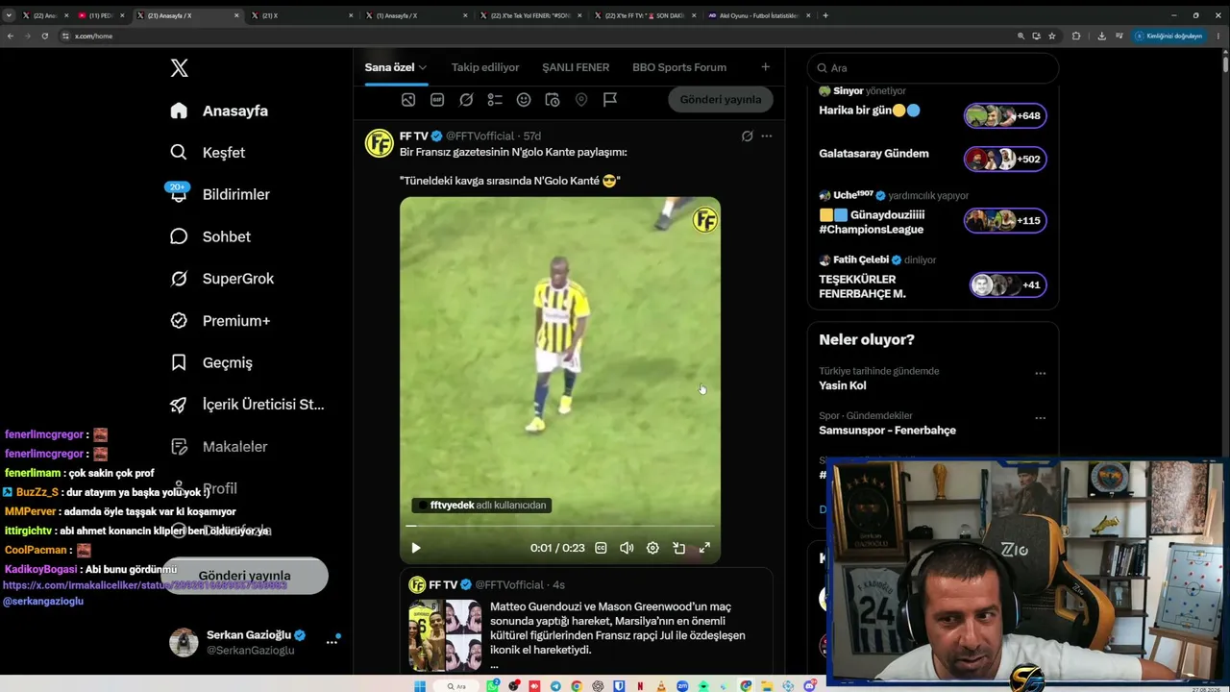Switch to the ŞANLI FENER tab
1230x692 pixels.
(x=576, y=67)
